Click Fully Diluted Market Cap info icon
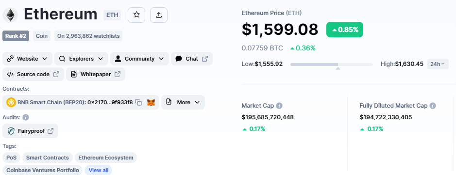 433,106
